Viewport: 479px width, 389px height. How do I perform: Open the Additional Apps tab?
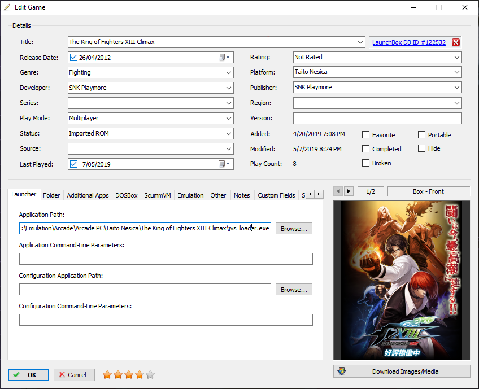88,195
